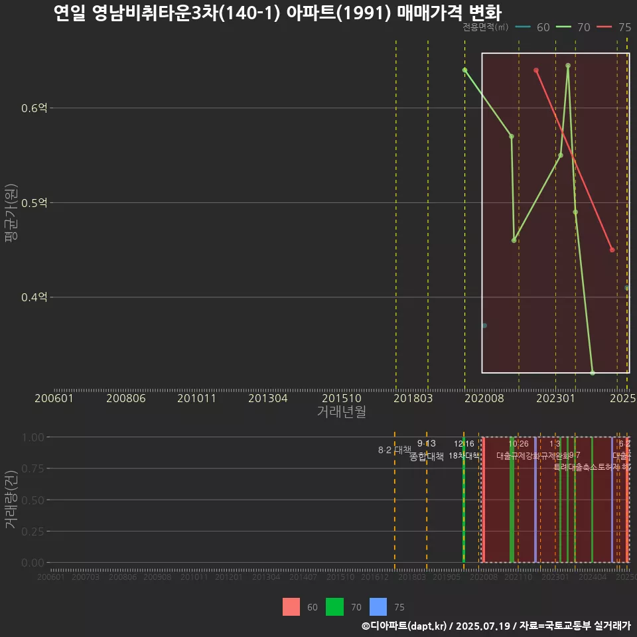The height and width of the screenshot is (637, 637).
Task: Click the 평균가(원) axis title
Action: click(11, 213)
